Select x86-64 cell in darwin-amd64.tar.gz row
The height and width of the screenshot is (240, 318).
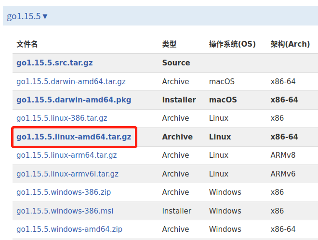(283, 82)
